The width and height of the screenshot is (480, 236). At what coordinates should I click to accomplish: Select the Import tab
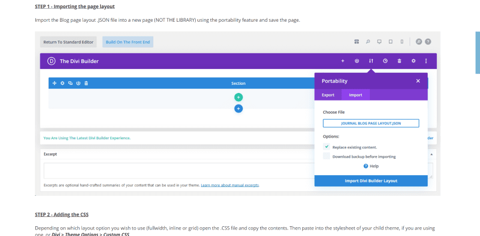click(356, 95)
